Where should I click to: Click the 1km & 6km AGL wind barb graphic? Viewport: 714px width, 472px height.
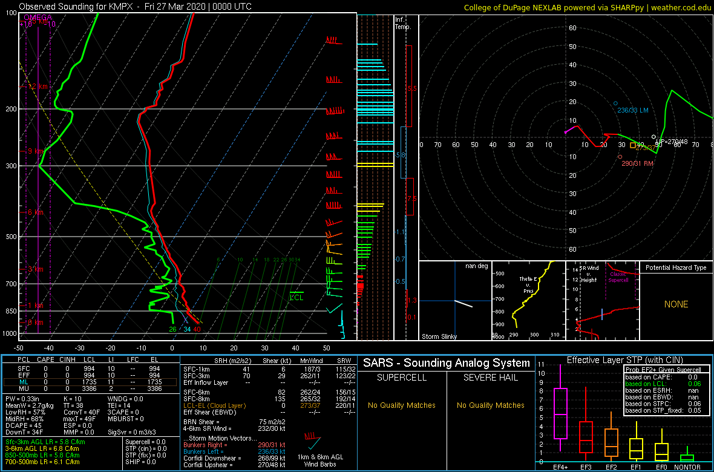coord(313,441)
